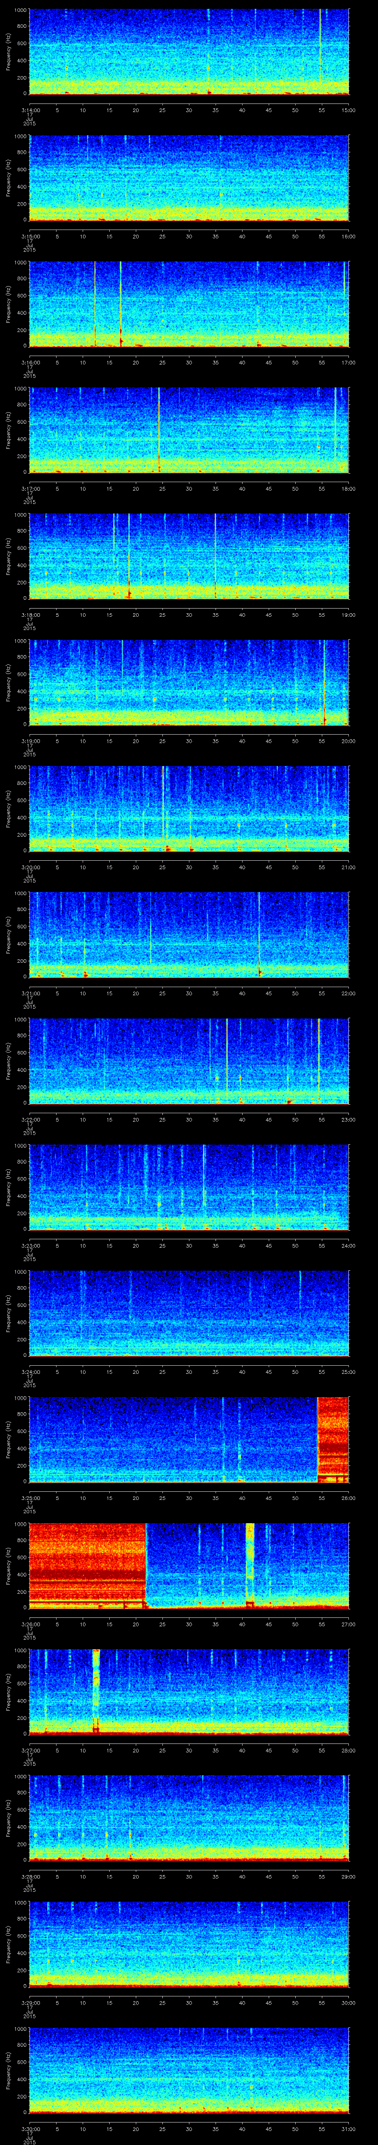The height and width of the screenshot is (2145, 378).
Task: Select the spectrogram panel starting at 3:14:00
Action: click(x=189, y=52)
